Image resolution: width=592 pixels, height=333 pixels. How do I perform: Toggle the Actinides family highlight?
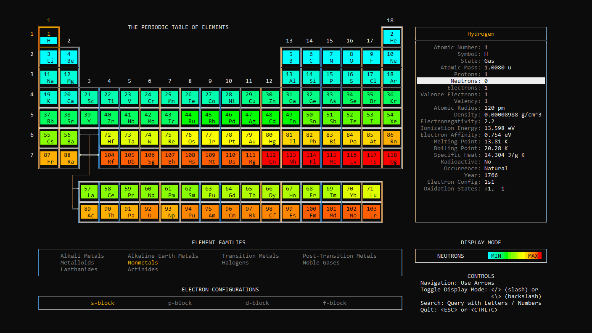click(143, 270)
